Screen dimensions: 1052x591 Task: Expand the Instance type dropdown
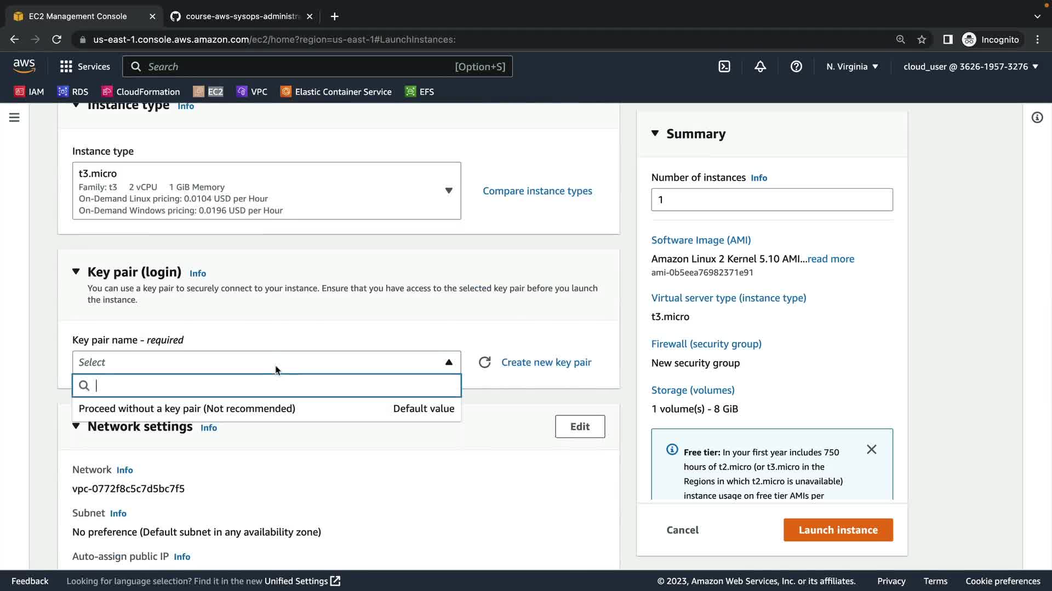click(448, 190)
